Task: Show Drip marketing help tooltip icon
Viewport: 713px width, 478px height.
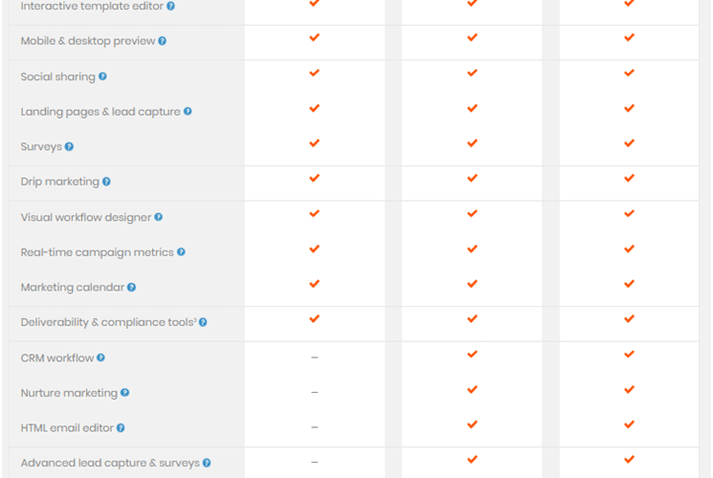Action: pyautogui.click(x=106, y=182)
